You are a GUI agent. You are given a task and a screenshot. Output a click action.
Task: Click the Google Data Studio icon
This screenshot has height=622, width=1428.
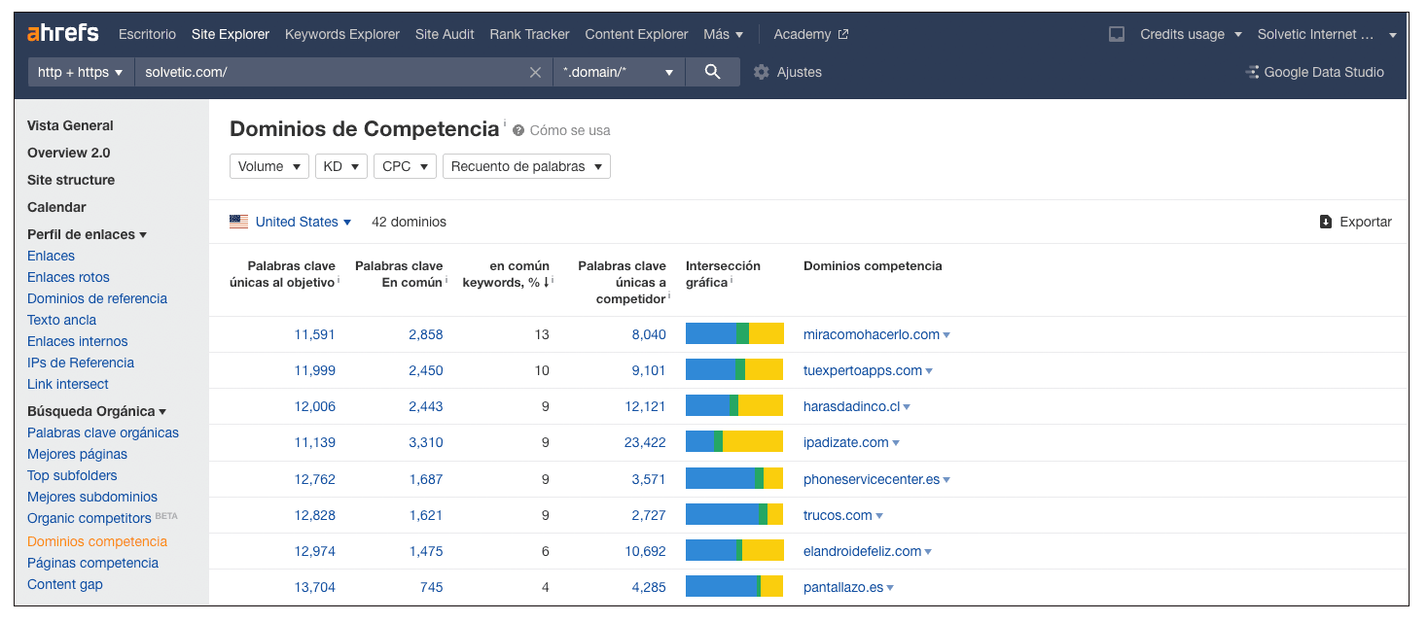point(1253,72)
